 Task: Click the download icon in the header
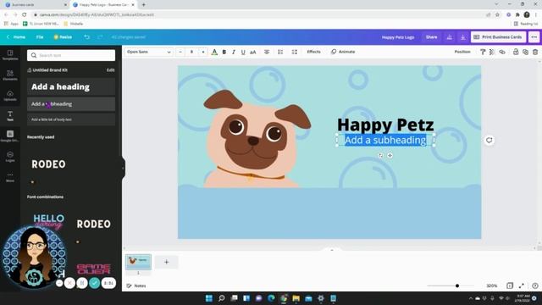(x=463, y=37)
